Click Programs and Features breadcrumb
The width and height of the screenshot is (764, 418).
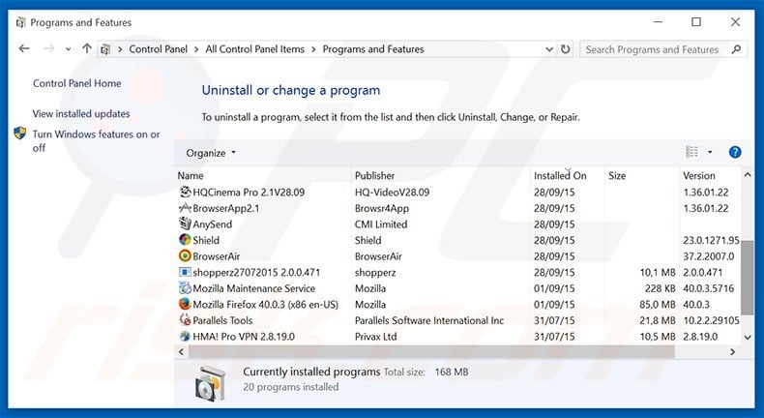pyautogui.click(x=373, y=49)
